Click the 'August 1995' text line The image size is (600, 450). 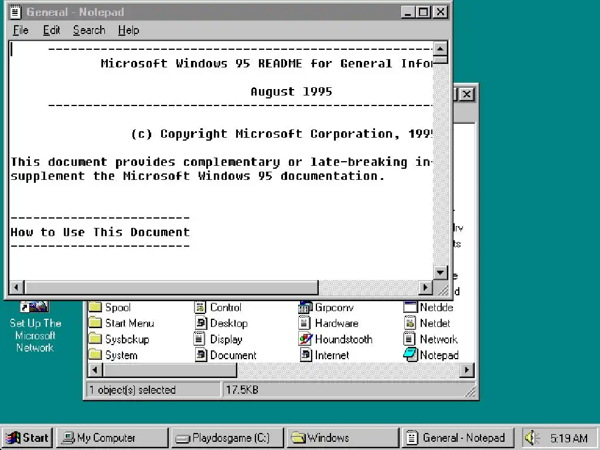click(292, 92)
